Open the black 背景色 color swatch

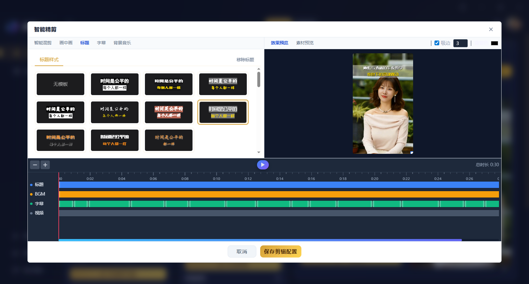pos(494,43)
